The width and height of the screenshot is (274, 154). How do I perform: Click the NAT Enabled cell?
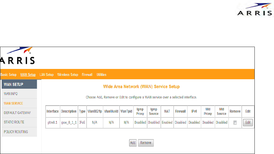tap(167, 123)
